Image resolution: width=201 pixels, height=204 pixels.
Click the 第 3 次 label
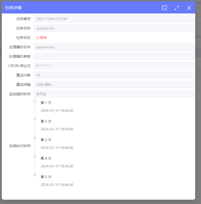click(x=46, y=140)
